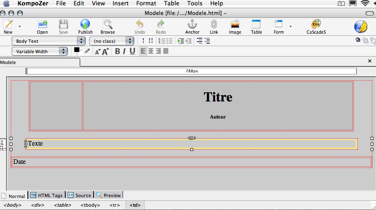Apply strong emphasis with double exclamation icon
The image size is (376, 210).
150,41
